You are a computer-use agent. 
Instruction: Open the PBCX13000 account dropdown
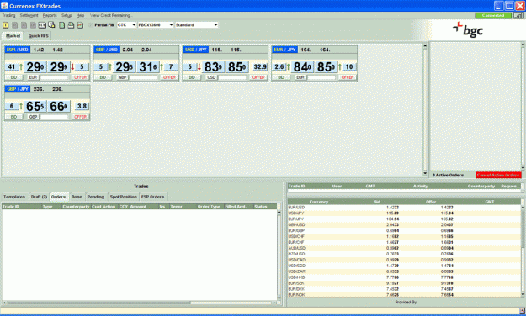(x=156, y=25)
